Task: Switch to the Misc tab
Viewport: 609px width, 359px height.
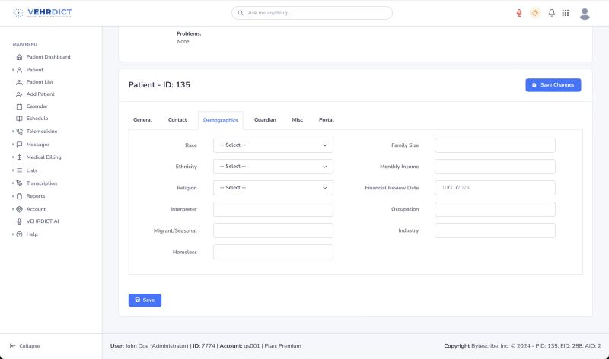Action: point(298,120)
